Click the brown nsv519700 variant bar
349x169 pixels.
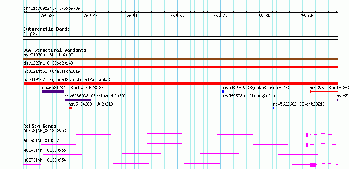click(180, 59)
